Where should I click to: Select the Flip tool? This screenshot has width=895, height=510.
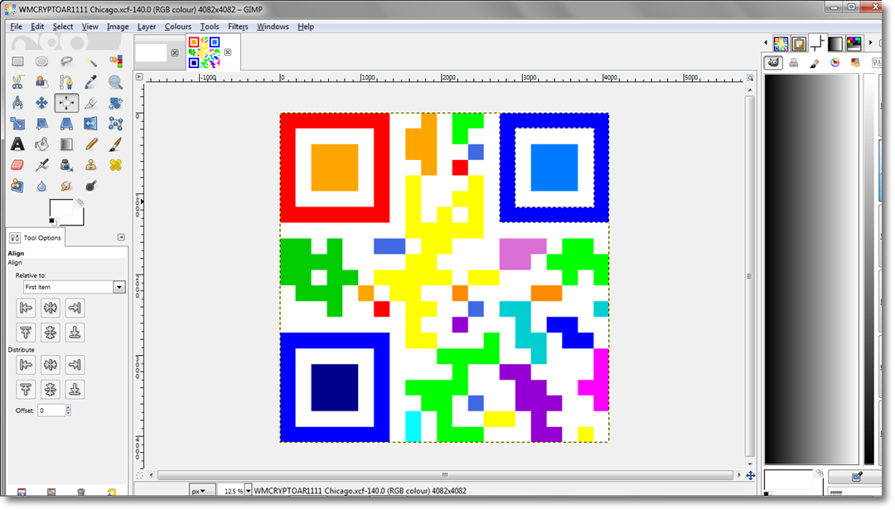point(91,124)
